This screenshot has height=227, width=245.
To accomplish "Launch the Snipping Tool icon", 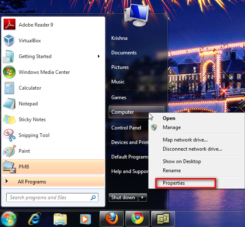I will pos(10,135).
